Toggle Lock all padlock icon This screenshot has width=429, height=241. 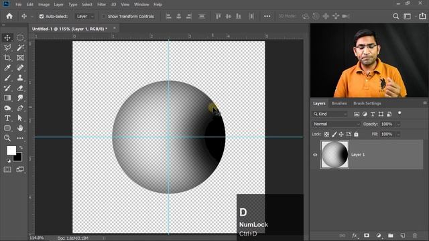click(356, 134)
